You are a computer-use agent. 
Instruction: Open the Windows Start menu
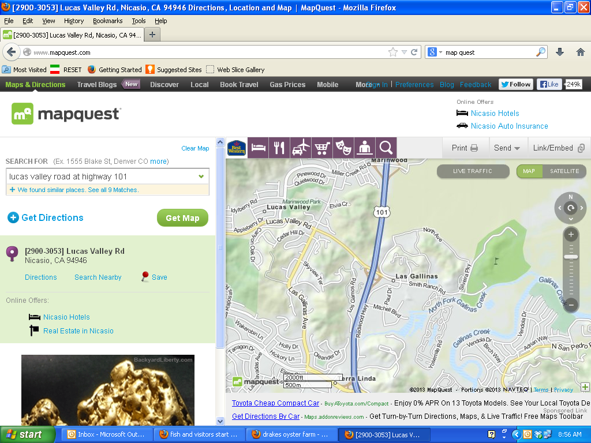click(28, 434)
